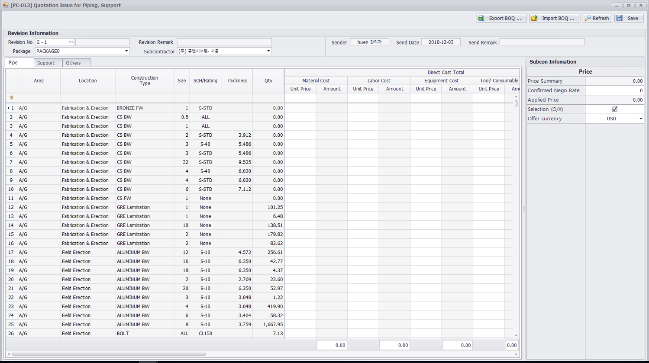Sort by Construction Type column header
Image resolution: width=649 pixels, height=363 pixels.
pyautogui.click(x=145, y=80)
